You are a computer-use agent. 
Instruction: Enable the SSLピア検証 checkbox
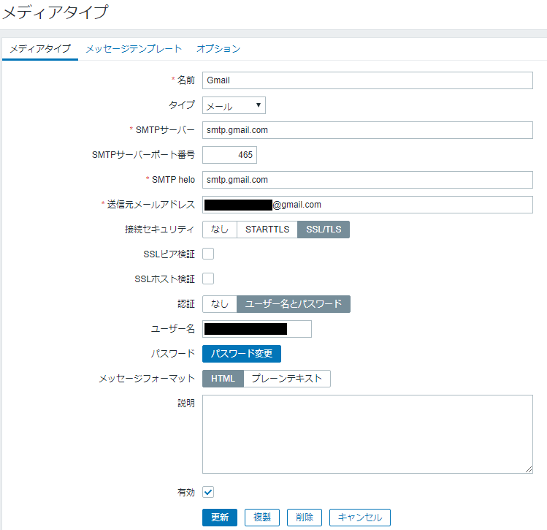[208, 254]
